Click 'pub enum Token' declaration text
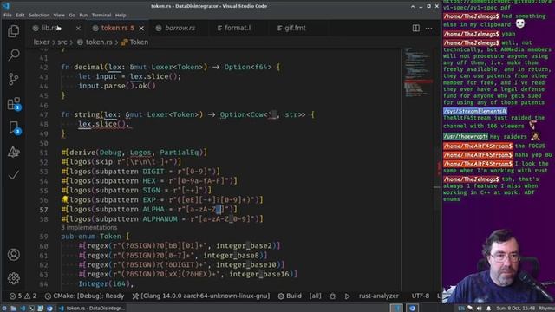 (x=91, y=237)
